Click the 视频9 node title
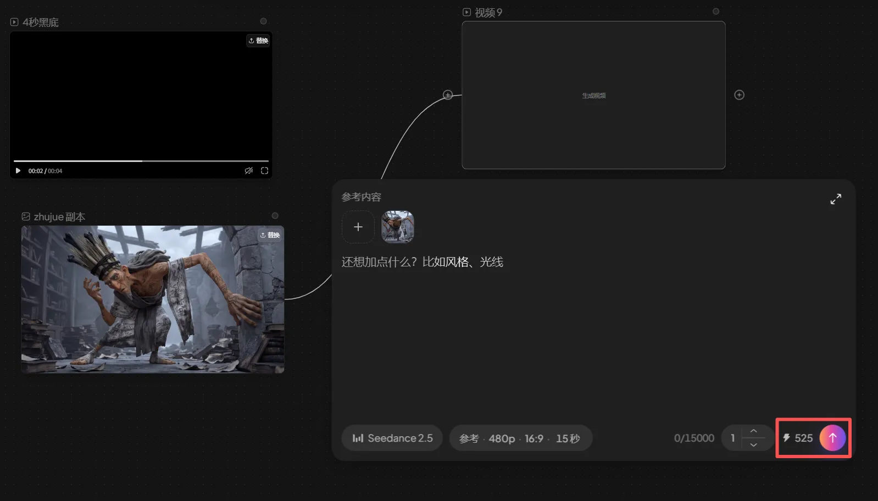The width and height of the screenshot is (878, 501). (x=488, y=12)
